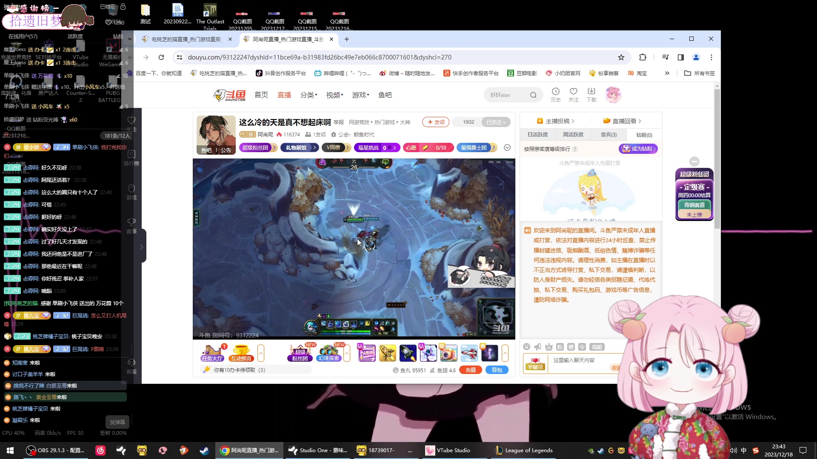Click the 令 command chat icon
The height and width of the screenshot is (459, 817).
582,347
